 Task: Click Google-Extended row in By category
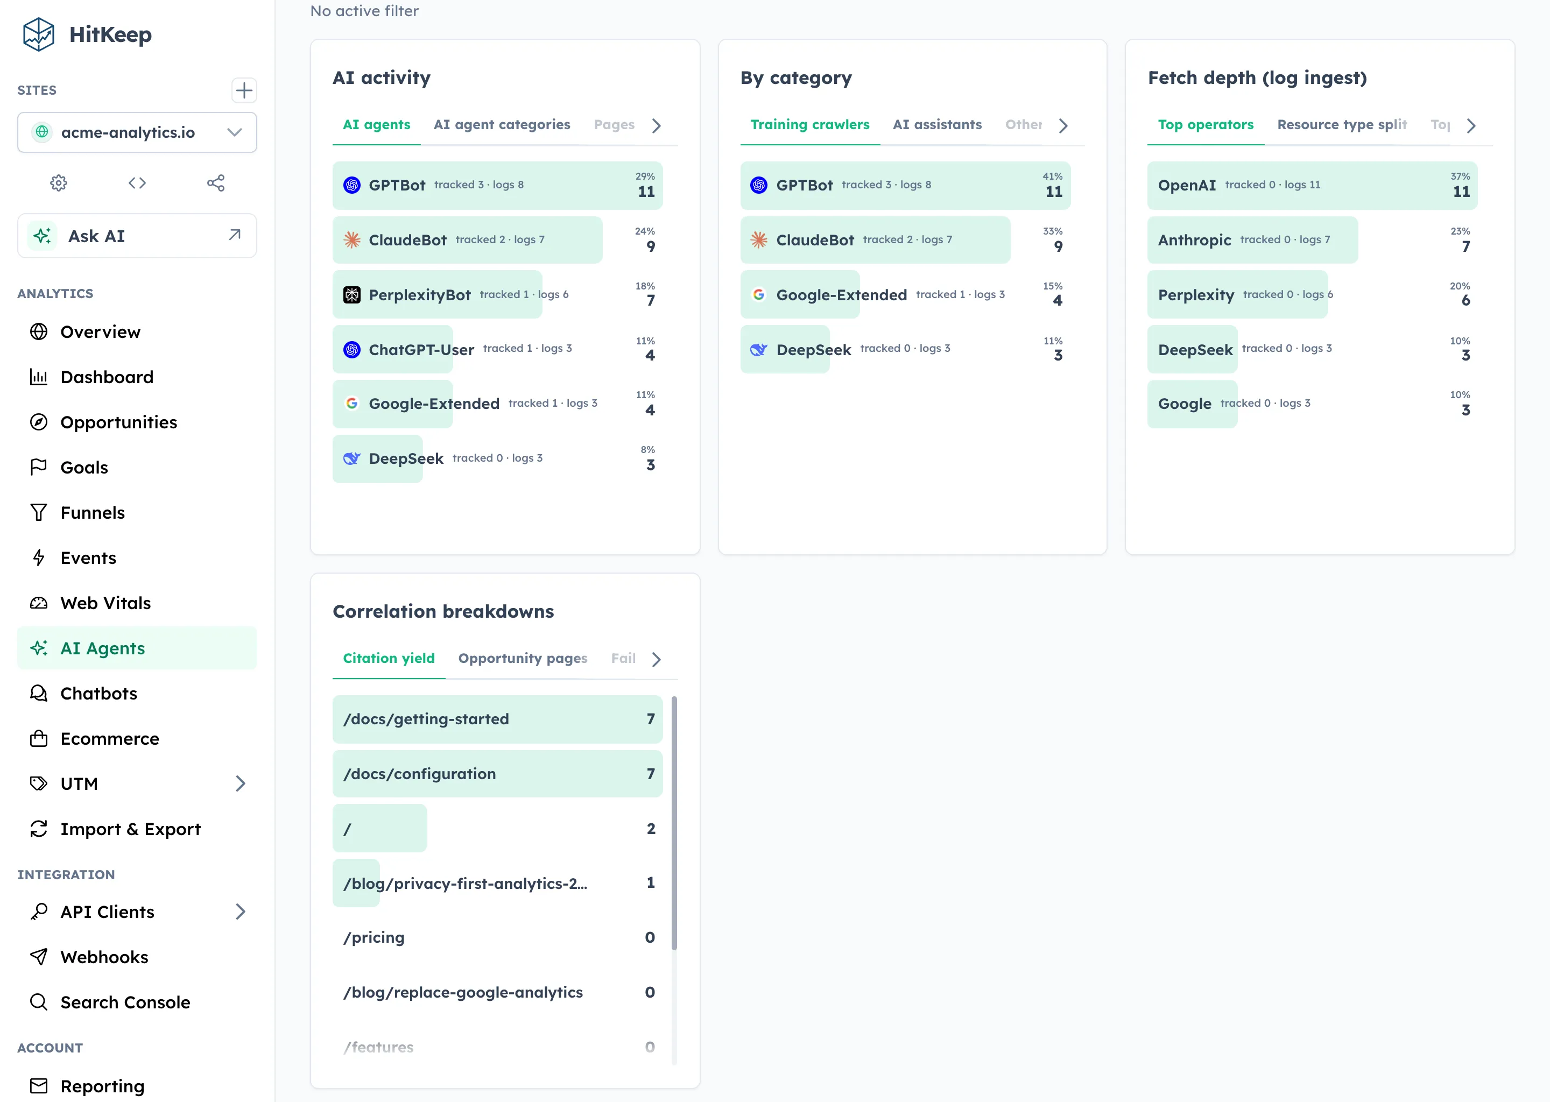pyautogui.click(x=905, y=294)
